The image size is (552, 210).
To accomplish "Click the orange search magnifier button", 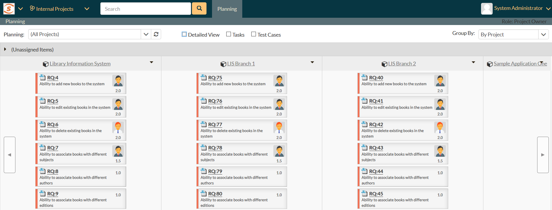I will pos(199,8).
